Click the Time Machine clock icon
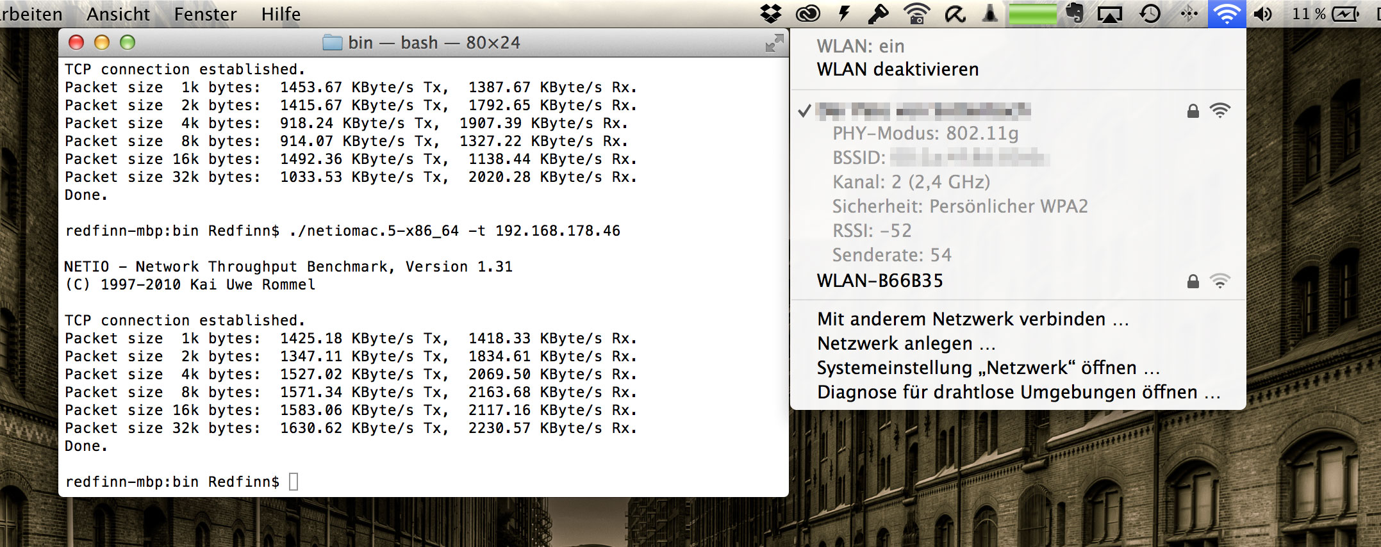 tap(1150, 13)
